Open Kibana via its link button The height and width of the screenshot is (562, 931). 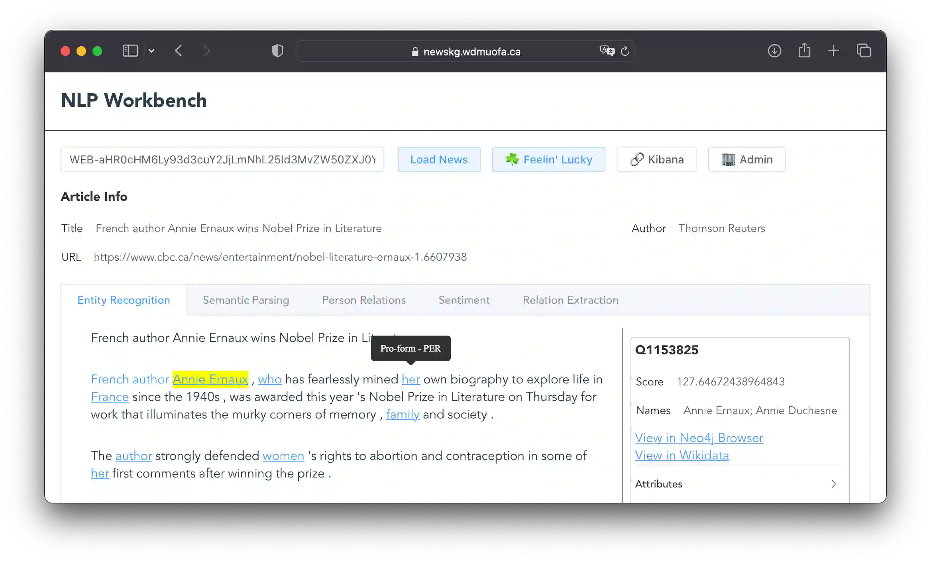[656, 159]
